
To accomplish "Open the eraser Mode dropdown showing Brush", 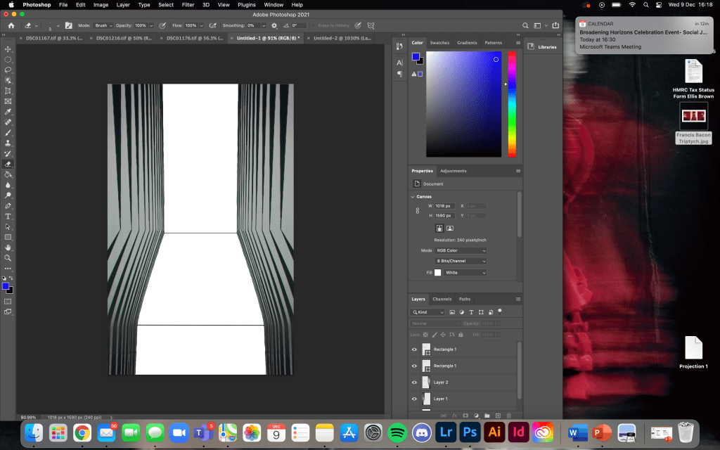I will tap(104, 25).
